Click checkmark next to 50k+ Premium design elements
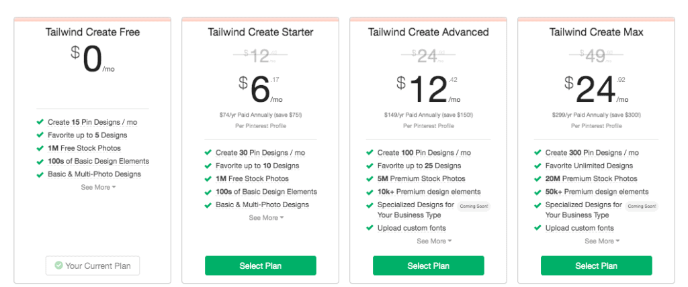Image resolution: width=688 pixels, height=287 pixels. (x=537, y=192)
